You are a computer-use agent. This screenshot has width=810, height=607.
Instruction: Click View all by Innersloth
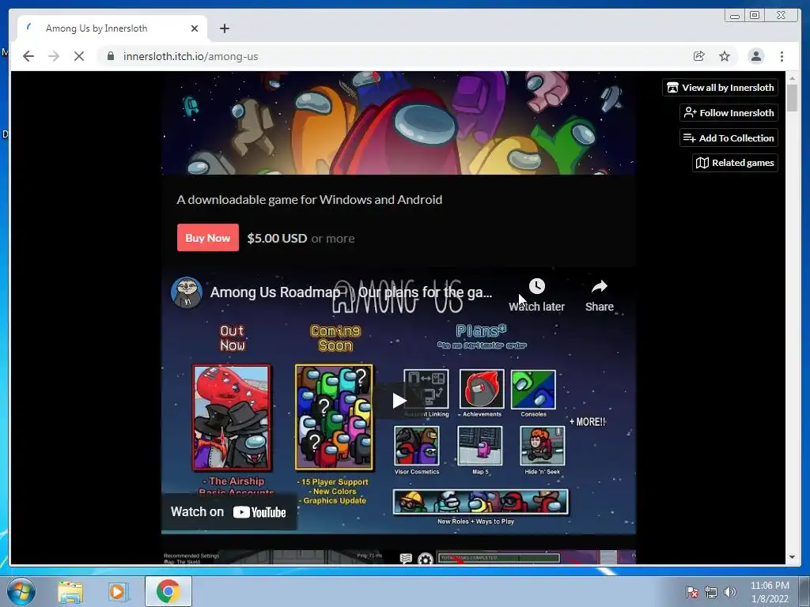pos(721,87)
